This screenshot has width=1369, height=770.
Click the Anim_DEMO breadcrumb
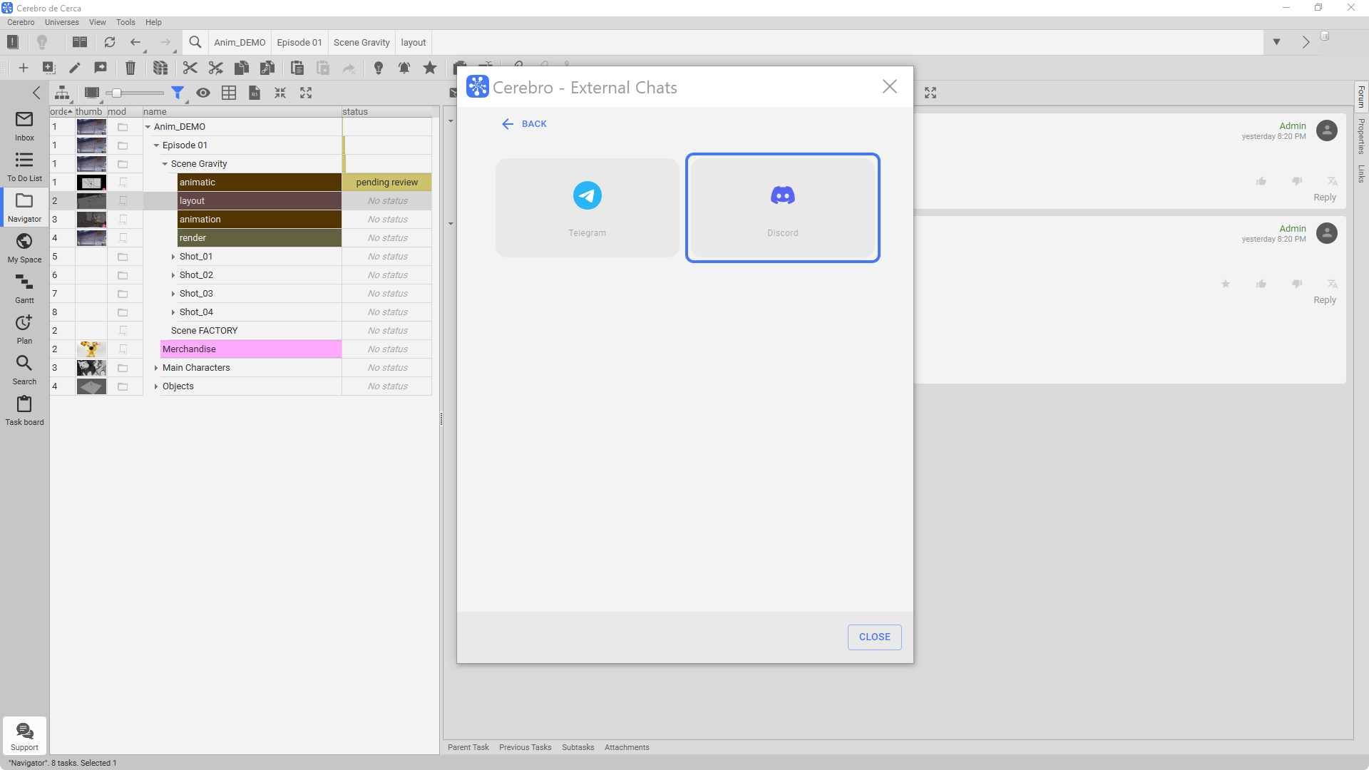coord(240,42)
